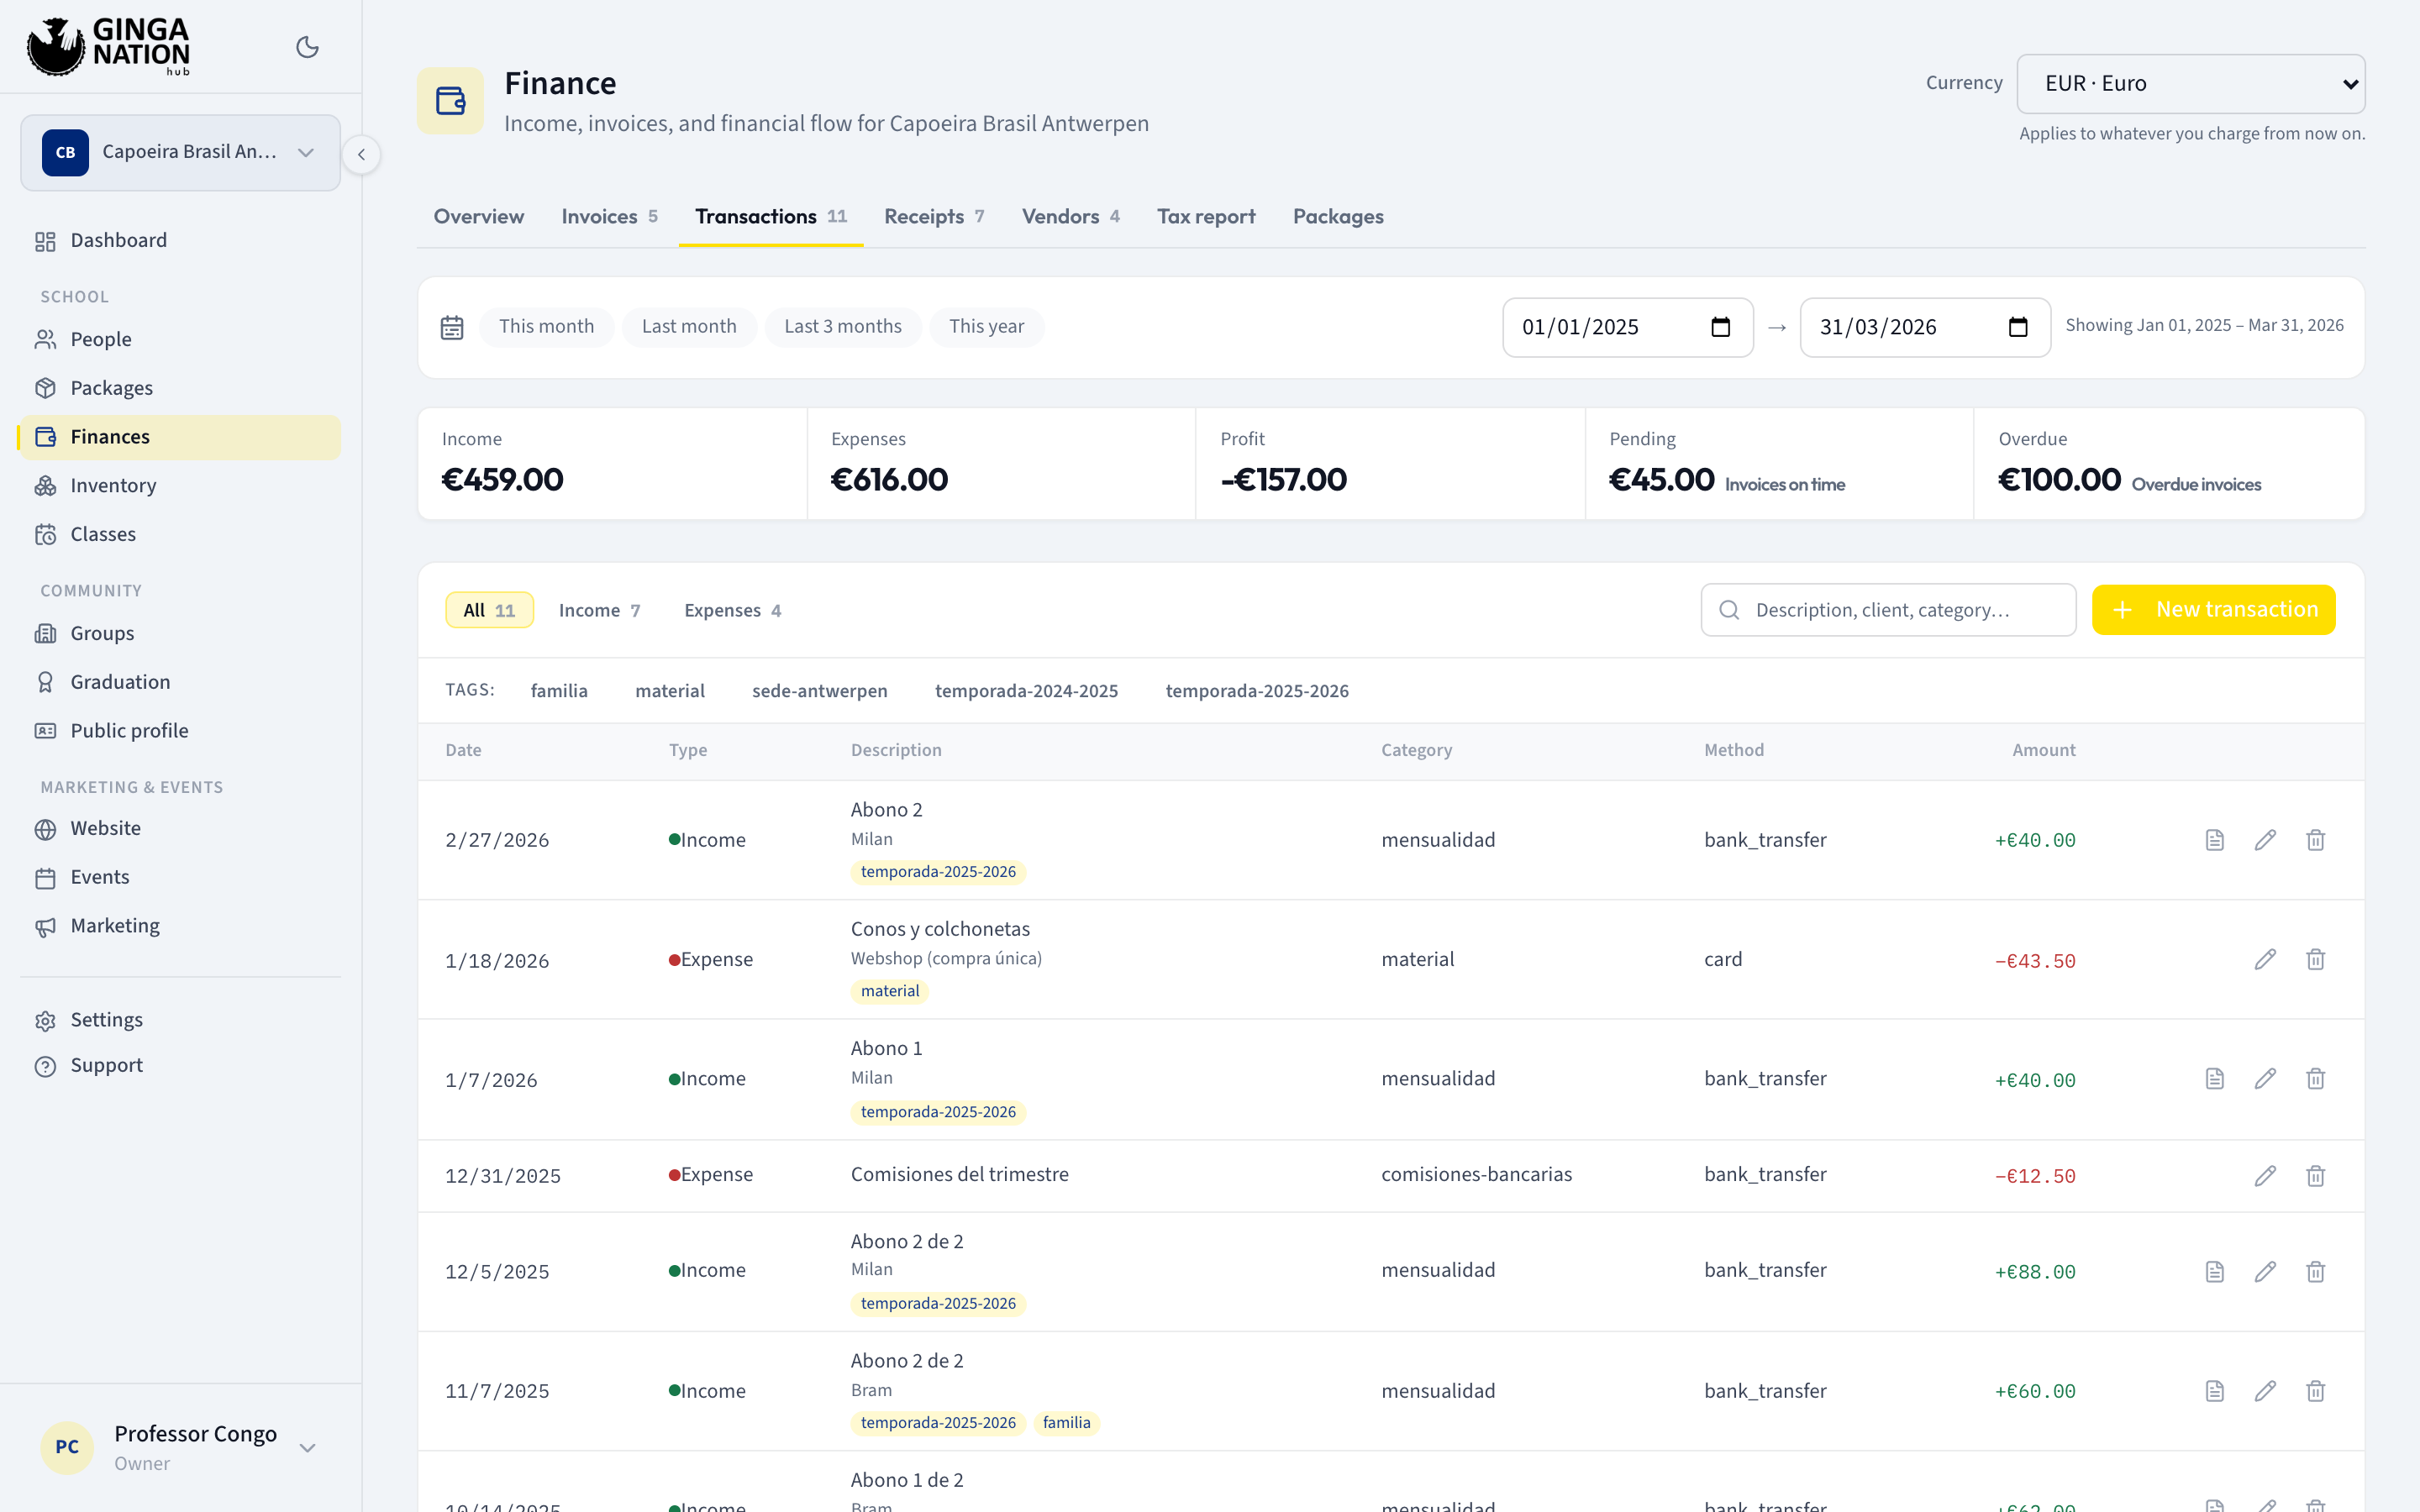Edit Conos y colchonetas expense
Viewport: 2420px width, 1512px height.
pos(2265,960)
